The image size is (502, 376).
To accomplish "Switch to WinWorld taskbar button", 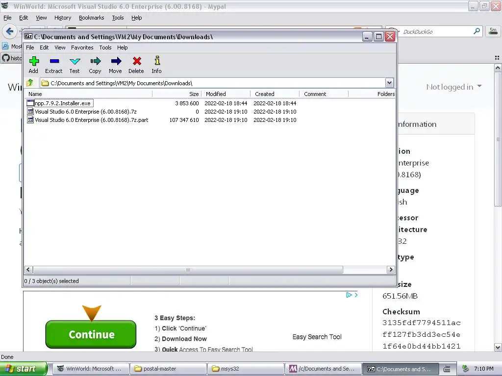I will (x=91, y=369).
